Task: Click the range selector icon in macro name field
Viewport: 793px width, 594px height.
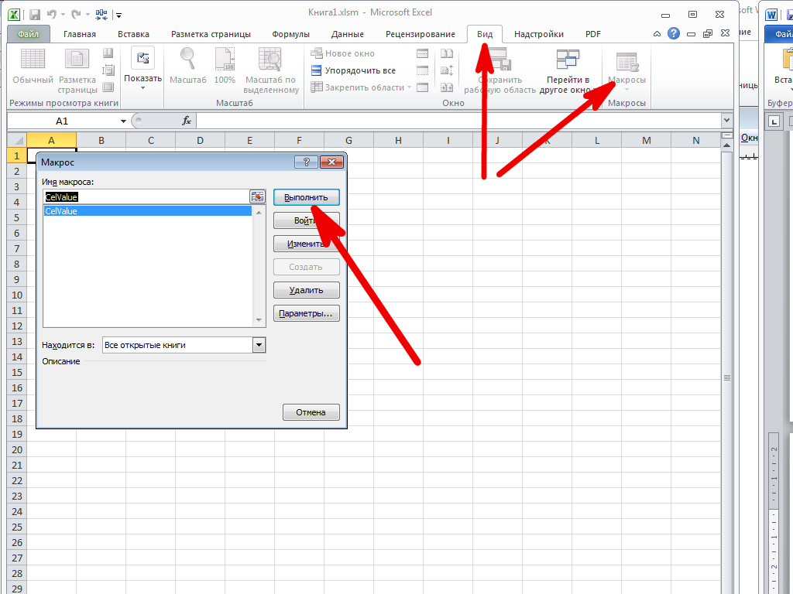Action: coord(257,196)
